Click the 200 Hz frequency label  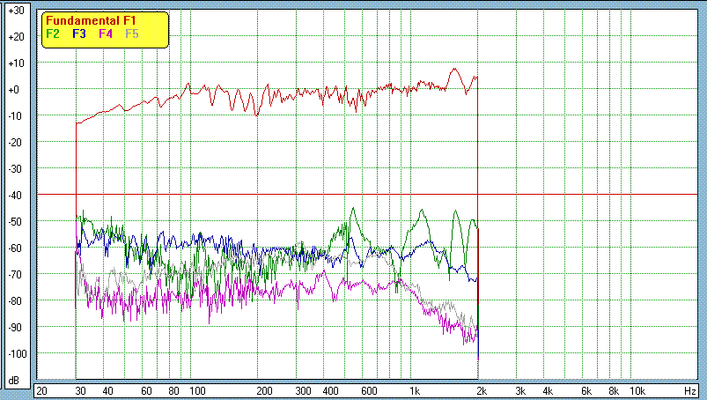coord(265,391)
